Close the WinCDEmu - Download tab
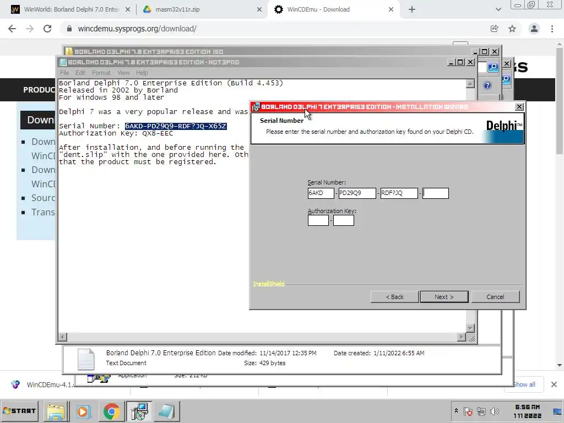 pos(391,9)
